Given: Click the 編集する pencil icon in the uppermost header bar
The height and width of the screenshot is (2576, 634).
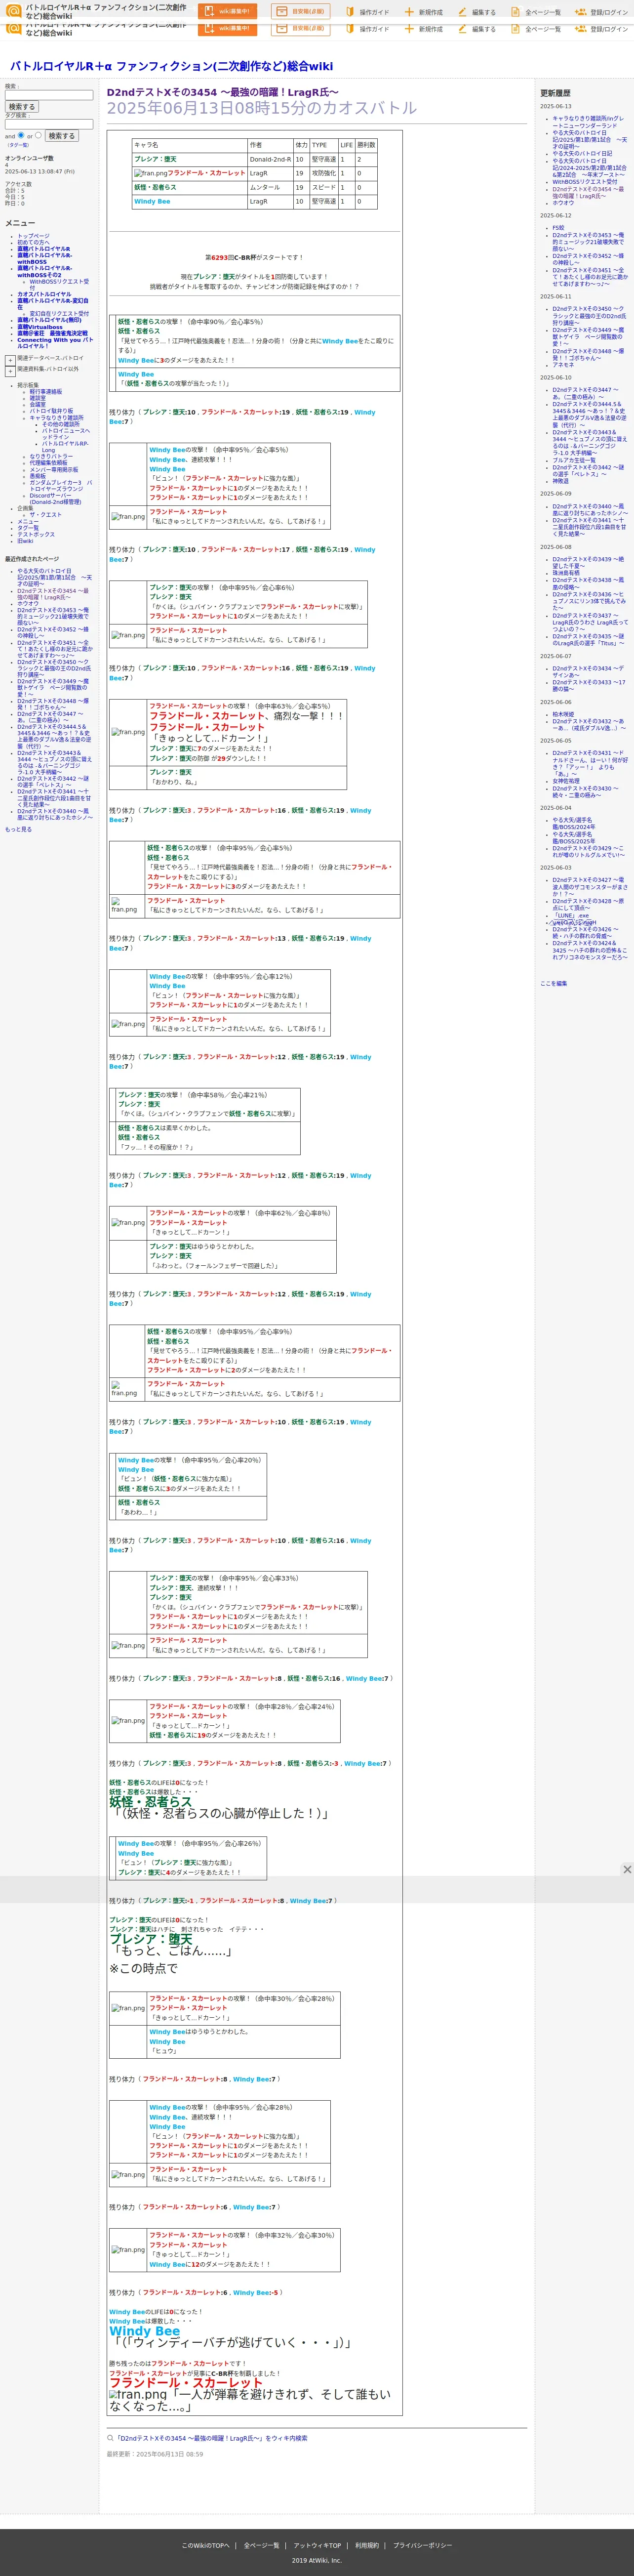Looking at the screenshot, I should tap(462, 12).
